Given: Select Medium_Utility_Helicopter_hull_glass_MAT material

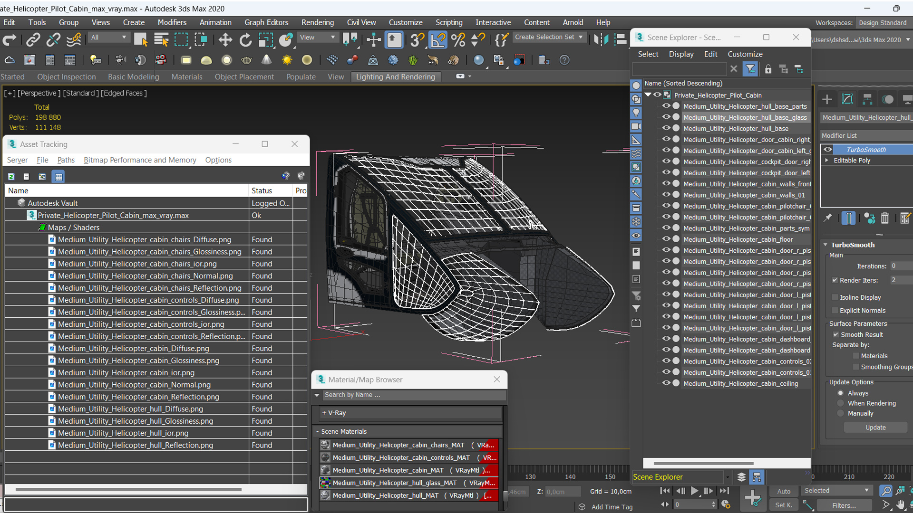Looking at the screenshot, I should click(x=408, y=483).
